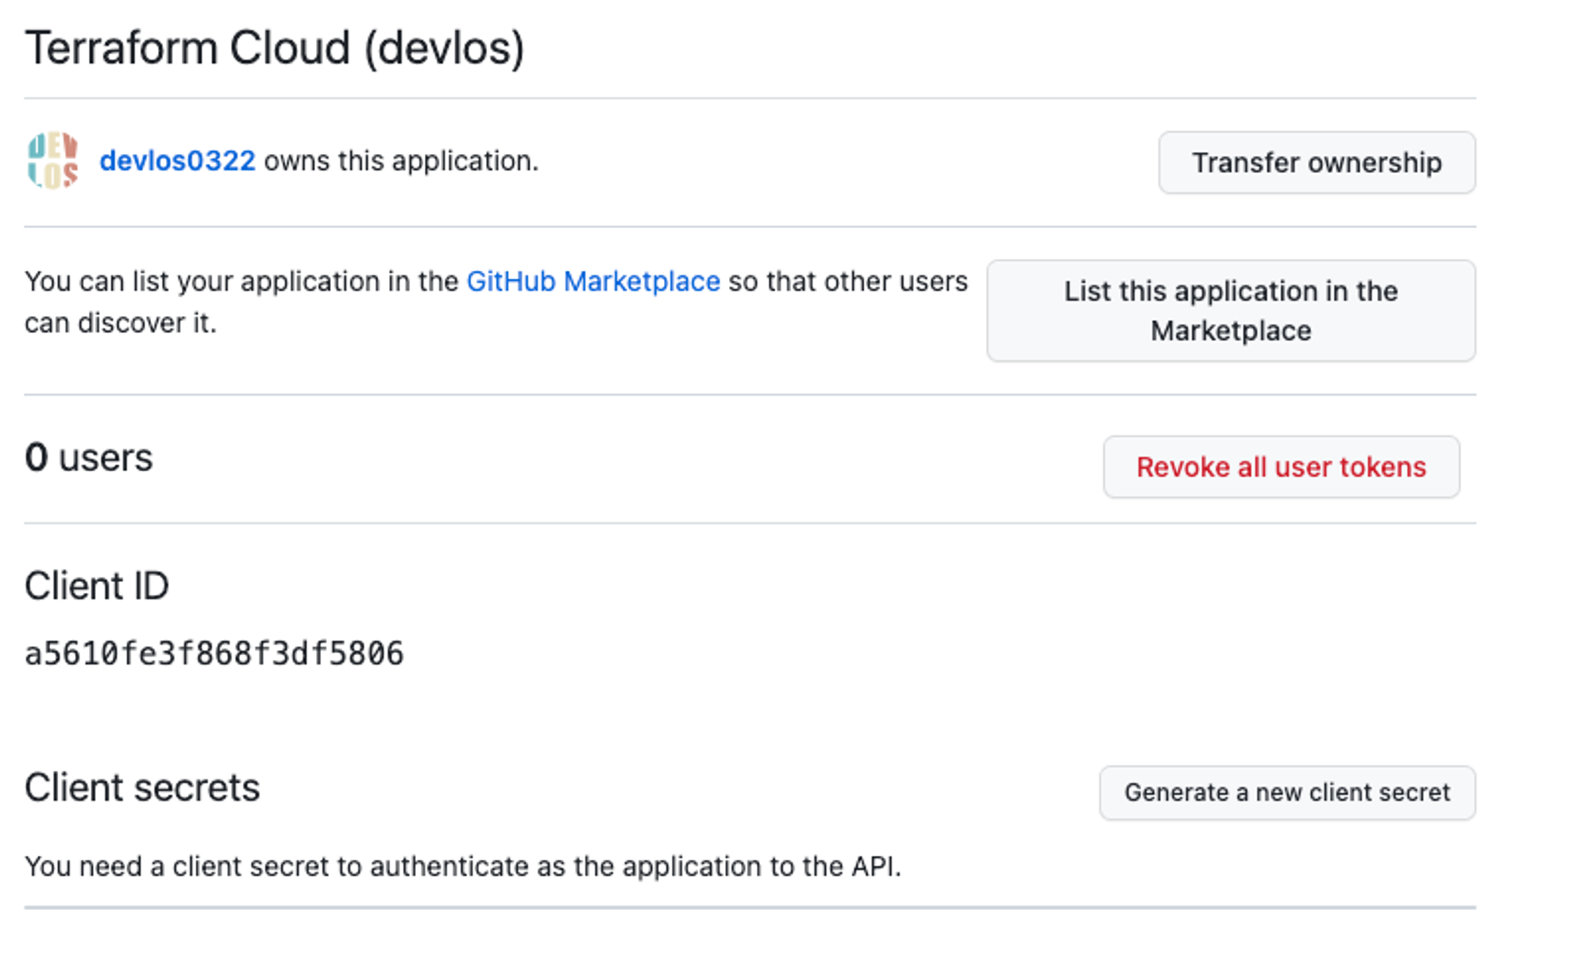1573x955 pixels.
Task: Revoke all user tokens
Action: [x=1280, y=467]
